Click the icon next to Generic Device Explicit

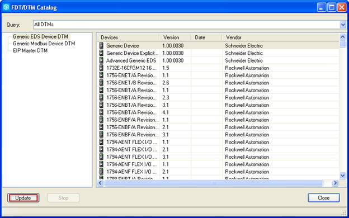101,53
